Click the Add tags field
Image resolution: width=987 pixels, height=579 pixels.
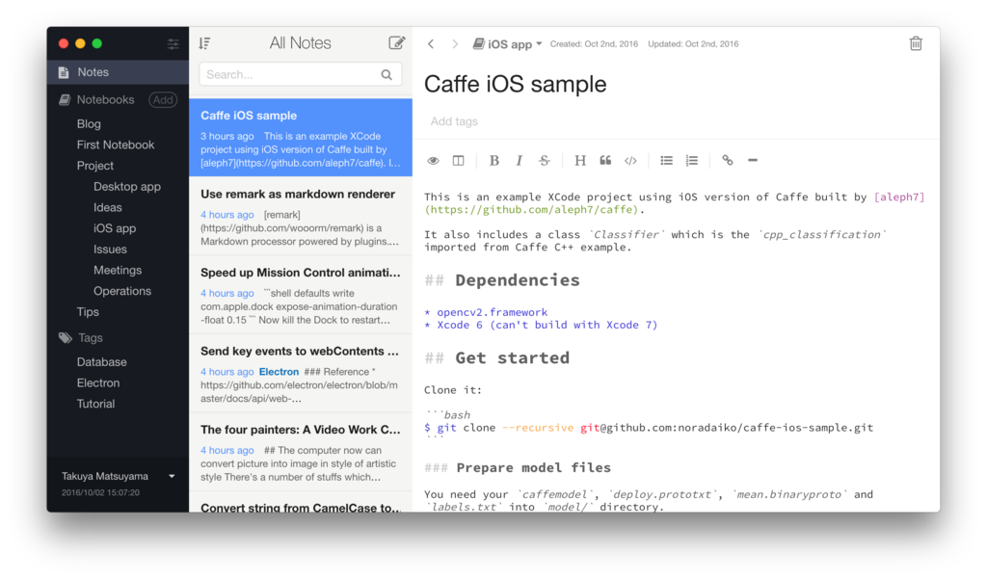454,121
